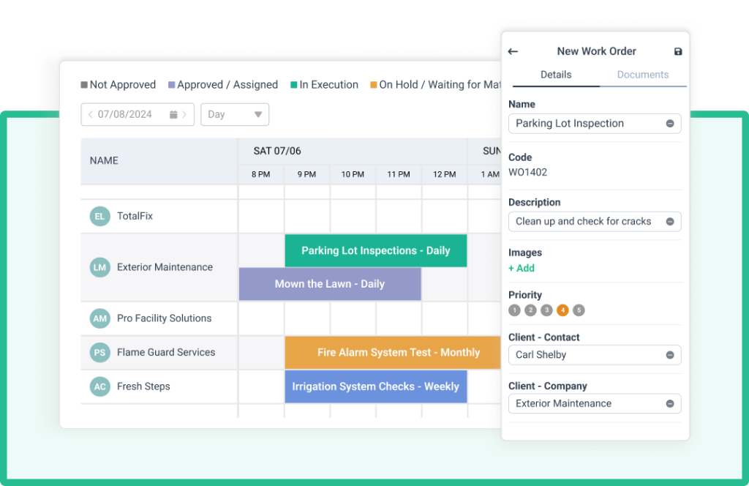Image resolution: width=749 pixels, height=486 pixels.
Task: Go back from the New Work Order panel
Action: pyautogui.click(x=513, y=51)
